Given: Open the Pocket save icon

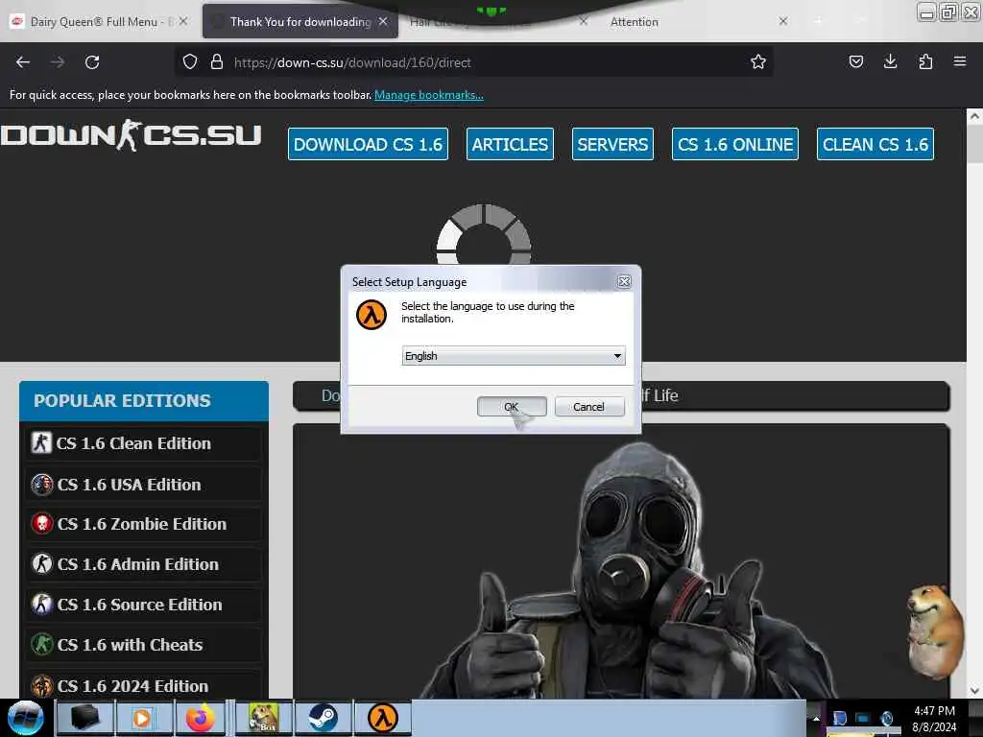Looking at the screenshot, I should click(855, 61).
